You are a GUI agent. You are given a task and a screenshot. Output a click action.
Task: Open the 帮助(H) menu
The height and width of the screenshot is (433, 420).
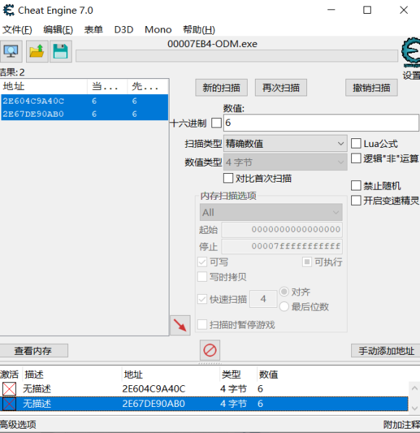point(199,30)
